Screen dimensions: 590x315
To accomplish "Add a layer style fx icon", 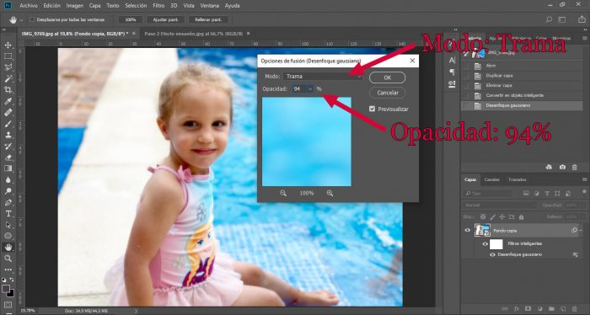I will [x=517, y=308].
